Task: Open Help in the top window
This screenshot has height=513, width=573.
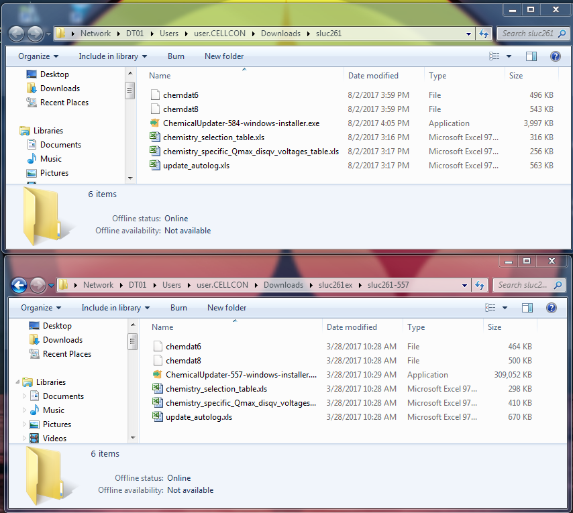Action: [x=555, y=56]
